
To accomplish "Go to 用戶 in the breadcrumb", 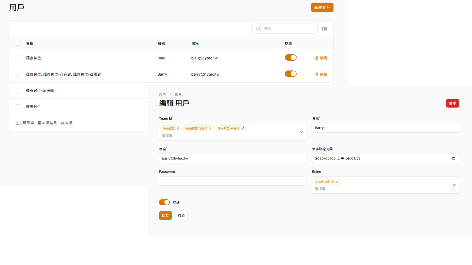I will point(162,94).
